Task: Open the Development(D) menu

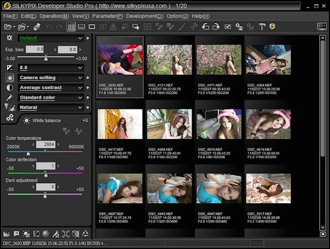Action: pyautogui.click(x=145, y=16)
